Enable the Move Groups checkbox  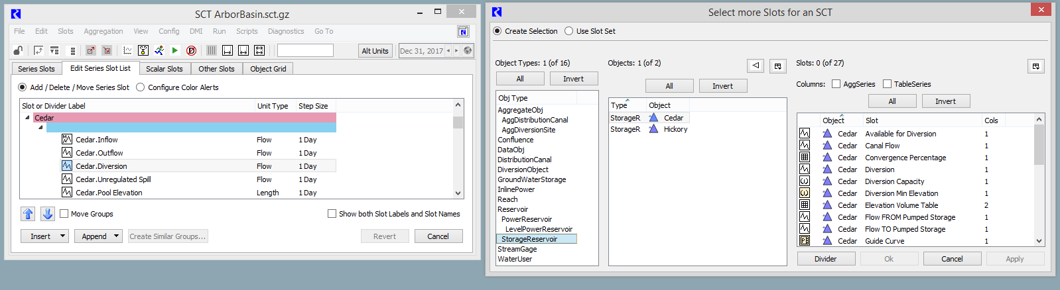[x=64, y=214]
